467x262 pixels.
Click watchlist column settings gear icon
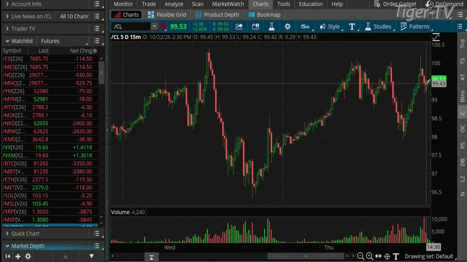coord(95,51)
